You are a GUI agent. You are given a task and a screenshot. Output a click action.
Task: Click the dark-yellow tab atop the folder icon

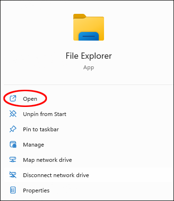point(80,16)
